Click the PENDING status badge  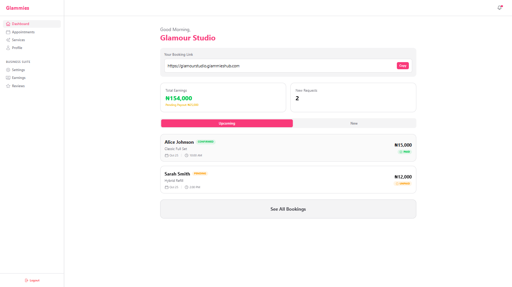coord(200,174)
